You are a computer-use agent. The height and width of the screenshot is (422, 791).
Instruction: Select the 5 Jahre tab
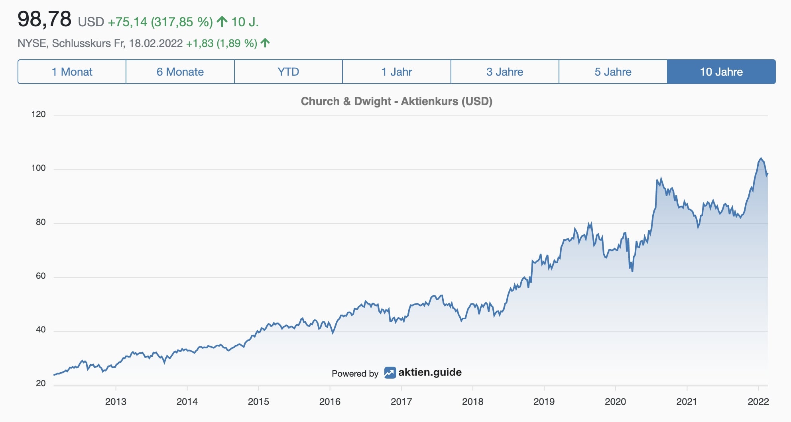pos(613,72)
